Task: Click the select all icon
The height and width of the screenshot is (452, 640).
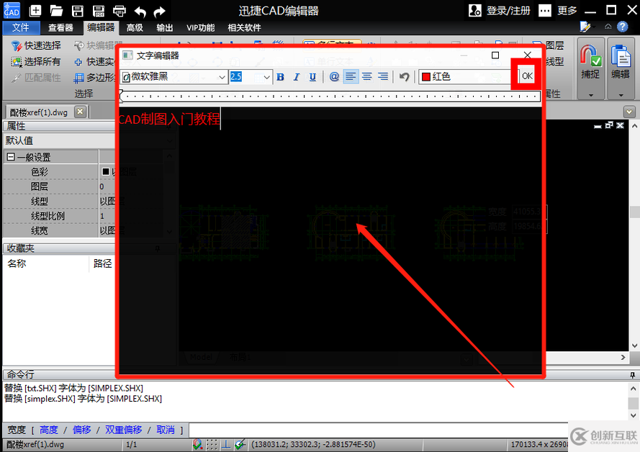Action: [16, 62]
